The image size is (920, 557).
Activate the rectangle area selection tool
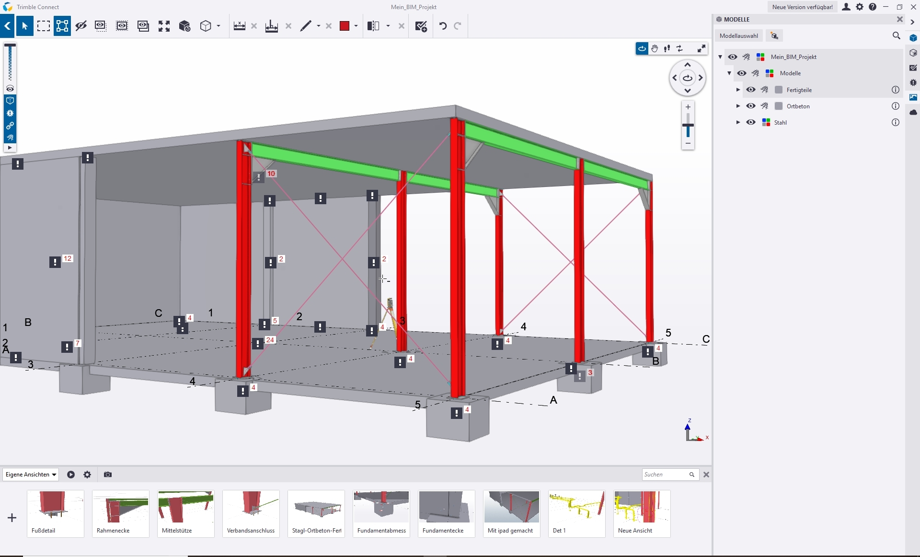pyautogui.click(x=44, y=26)
